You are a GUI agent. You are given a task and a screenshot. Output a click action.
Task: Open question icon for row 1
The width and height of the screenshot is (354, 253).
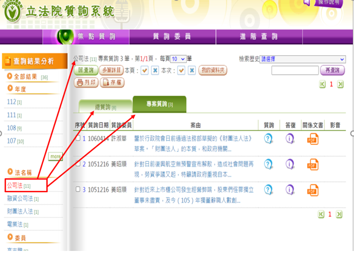pos(268,139)
